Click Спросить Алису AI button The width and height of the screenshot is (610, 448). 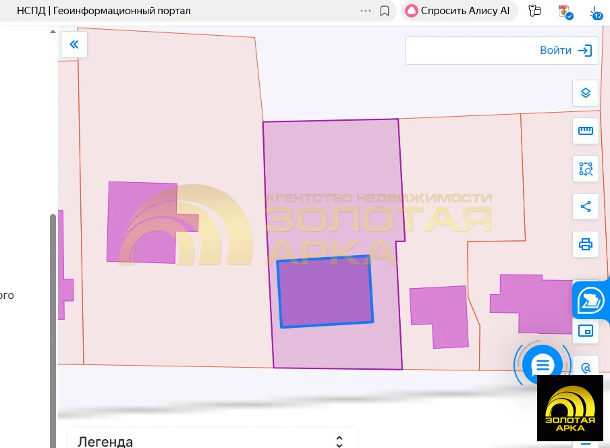(459, 11)
